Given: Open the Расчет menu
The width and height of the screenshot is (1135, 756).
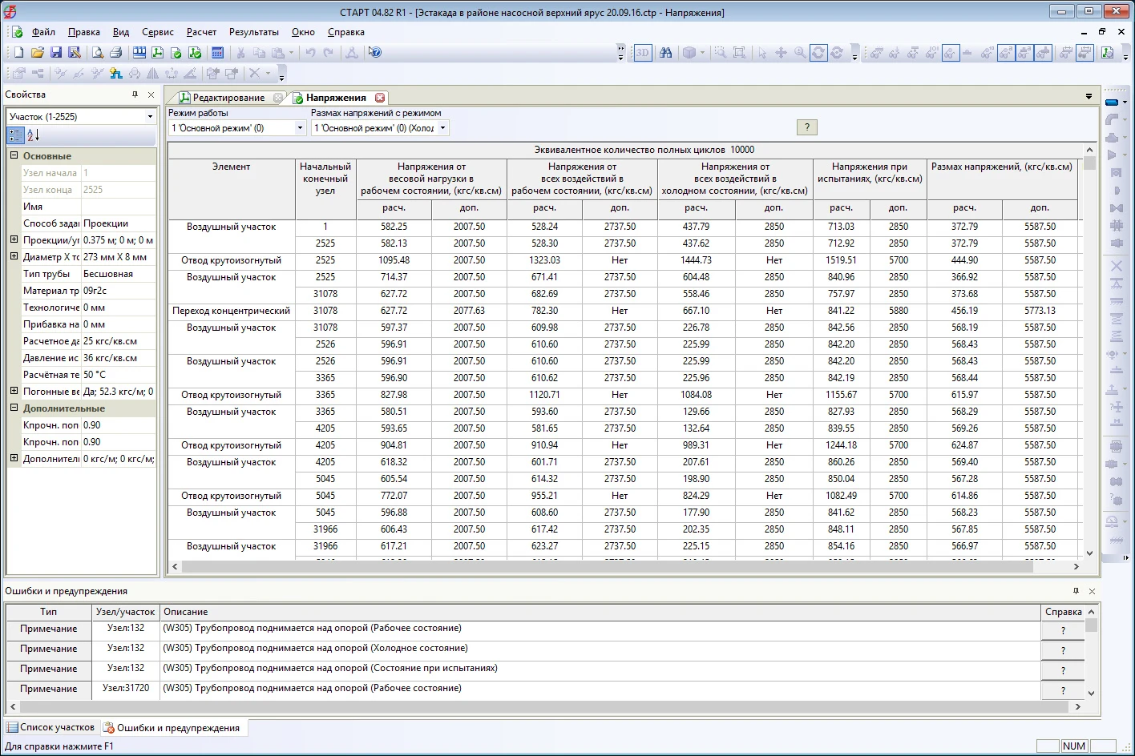Looking at the screenshot, I should 201,32.
